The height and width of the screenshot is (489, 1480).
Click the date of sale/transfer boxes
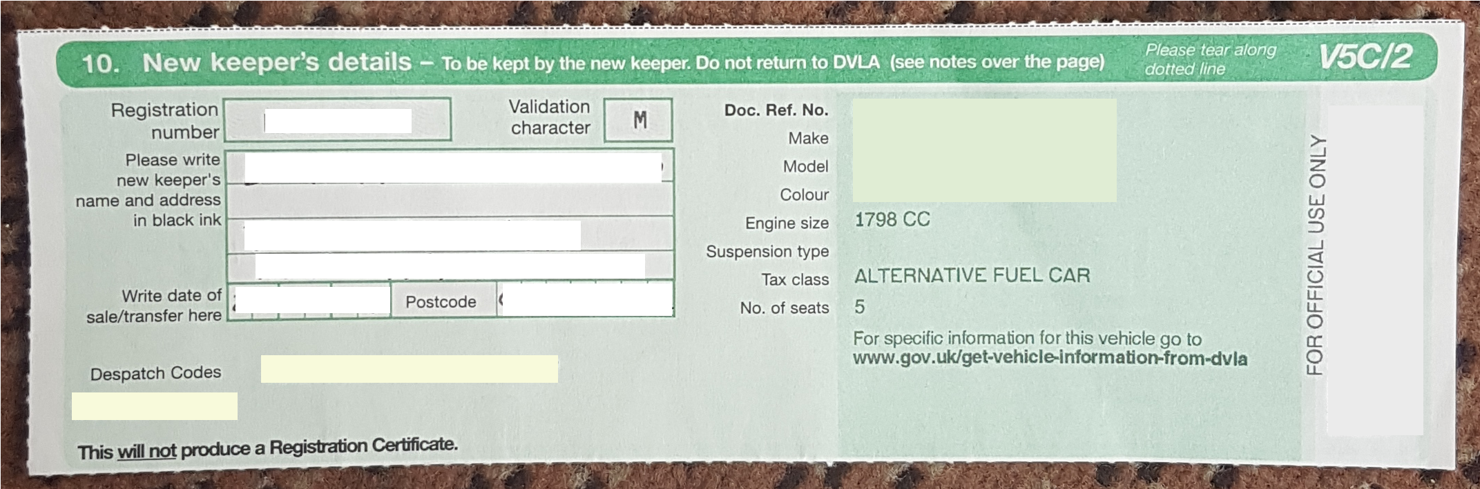pos(309,300)
